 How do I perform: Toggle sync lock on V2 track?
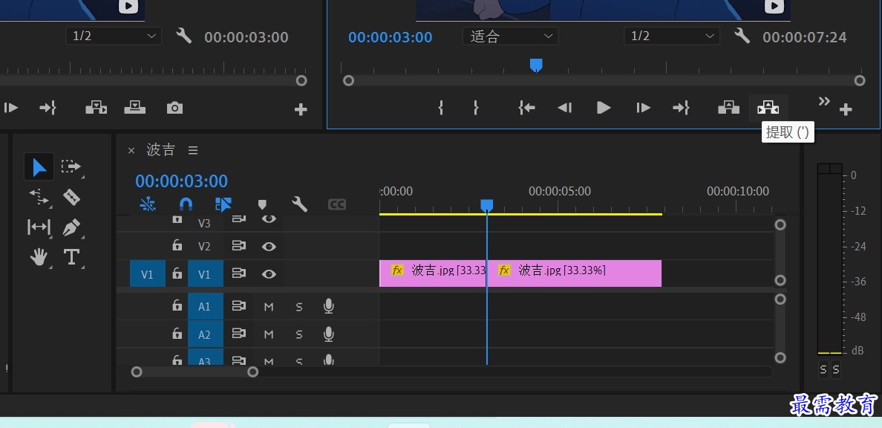[x=239, y=245]
